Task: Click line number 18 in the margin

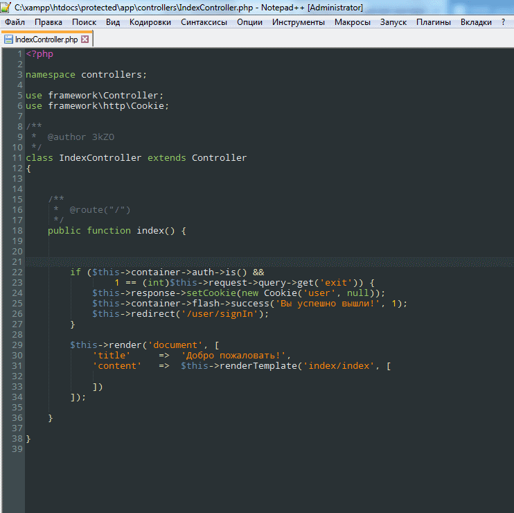Action: (17, 230)
